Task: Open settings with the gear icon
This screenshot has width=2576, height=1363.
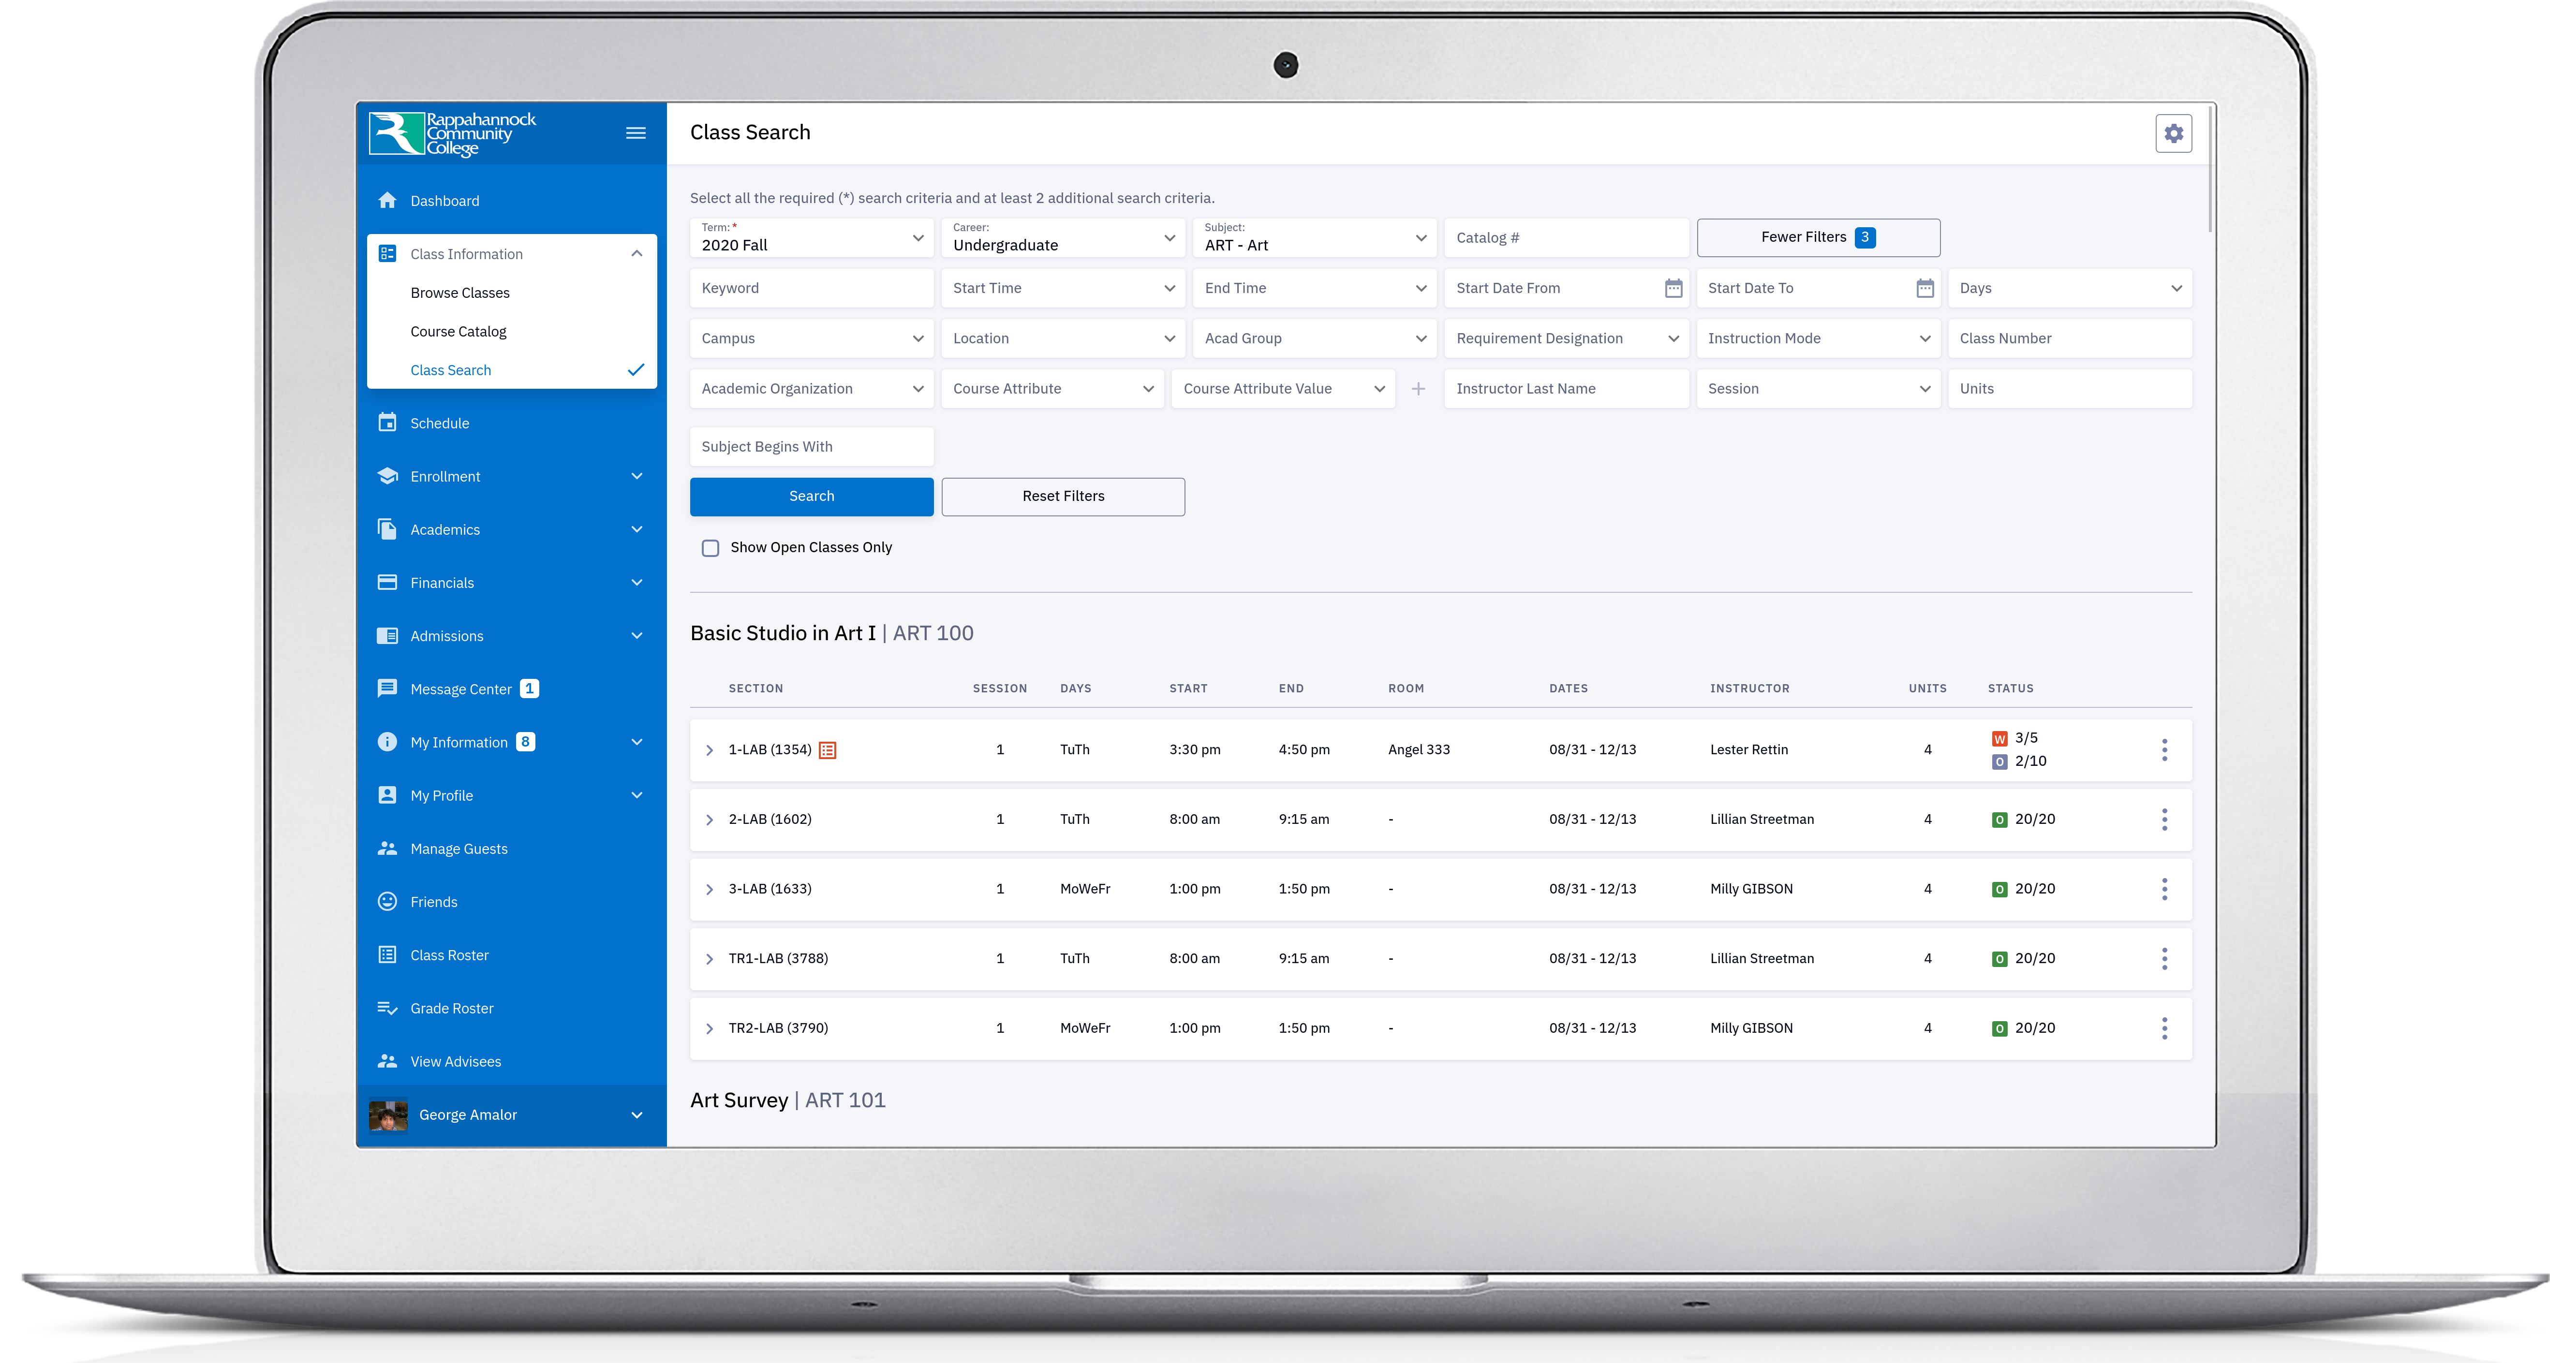Action: click(2173, 133)
